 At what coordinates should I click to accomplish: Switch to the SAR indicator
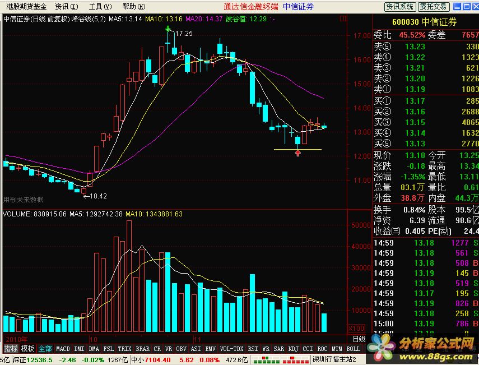278,349
